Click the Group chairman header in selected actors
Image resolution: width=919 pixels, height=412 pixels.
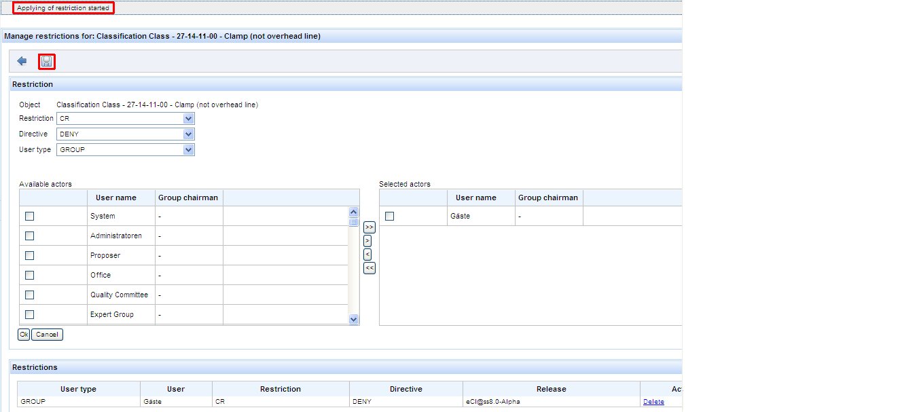click(548, 198)
